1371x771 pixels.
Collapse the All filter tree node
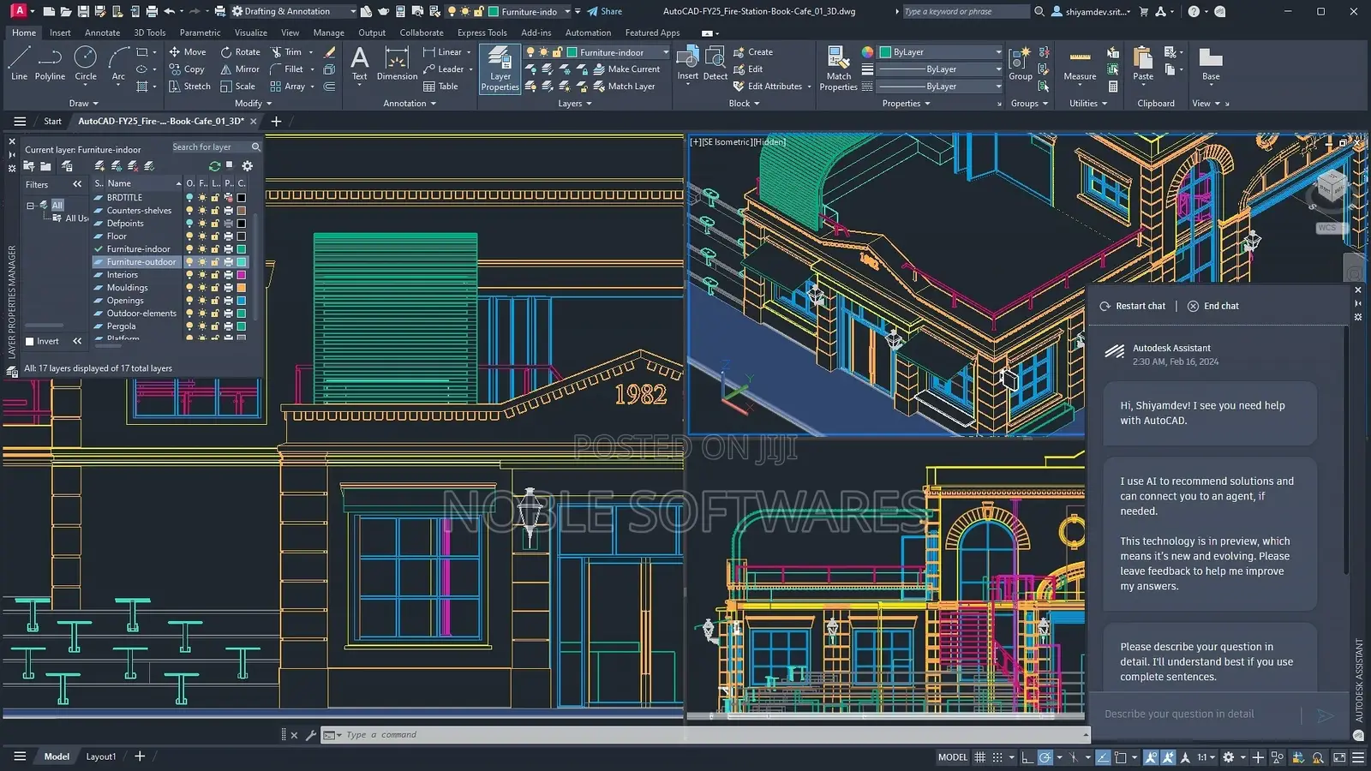point(31,206)
